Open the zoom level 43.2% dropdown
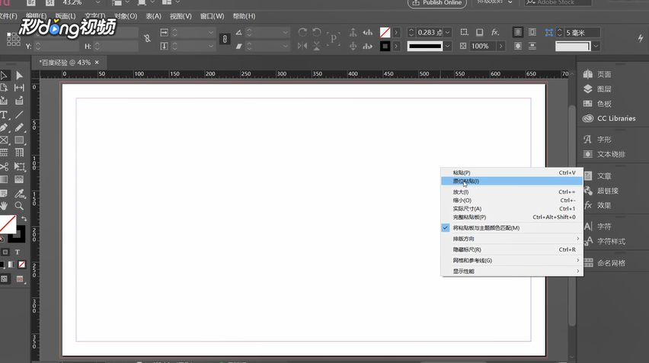Screen dimensions: 649x363 [98, 2]
